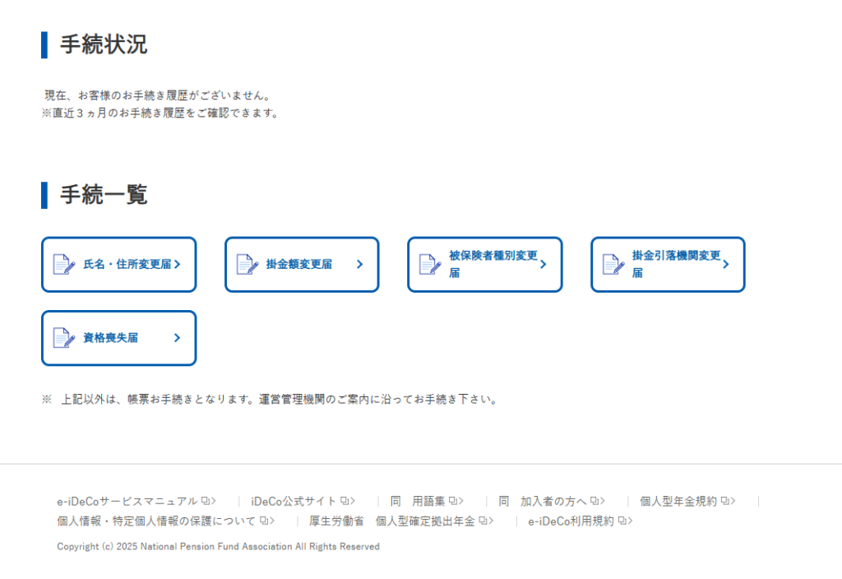Open 個人情報・特定個人情報の保護について link

(156, 521)
